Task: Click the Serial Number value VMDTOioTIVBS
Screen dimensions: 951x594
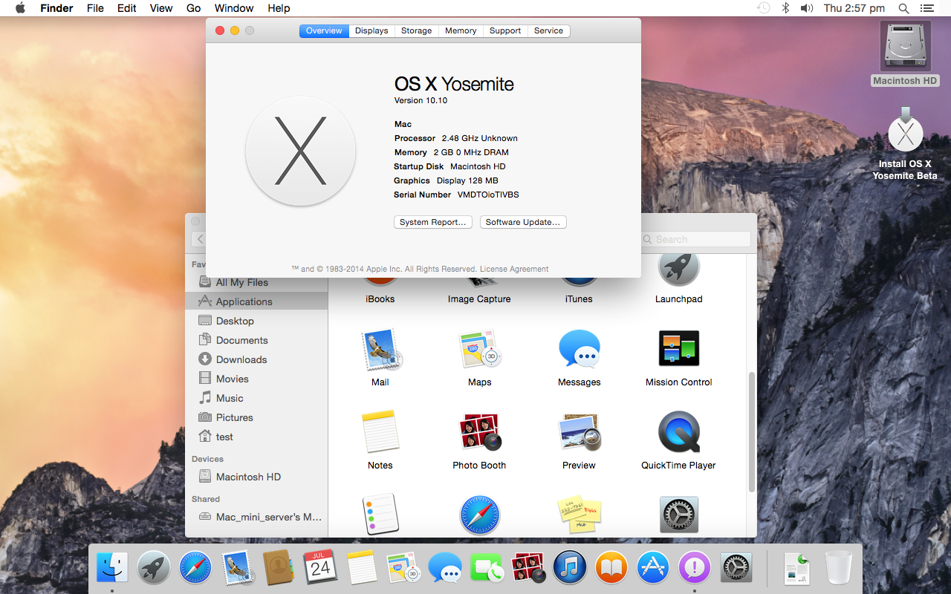Action: (x=488, y=195)
